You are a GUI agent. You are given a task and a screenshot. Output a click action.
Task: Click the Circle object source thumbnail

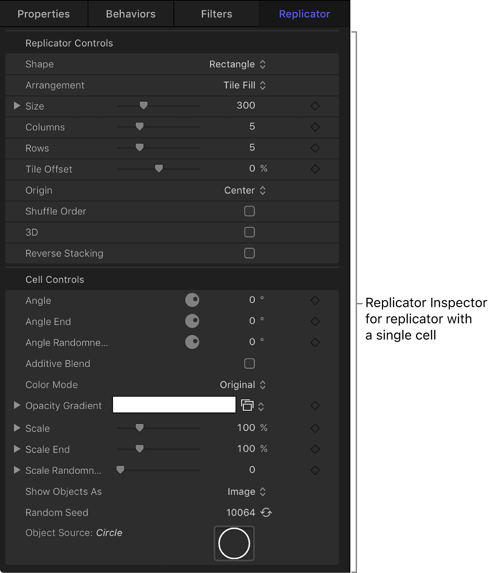[x=234, y=543]
